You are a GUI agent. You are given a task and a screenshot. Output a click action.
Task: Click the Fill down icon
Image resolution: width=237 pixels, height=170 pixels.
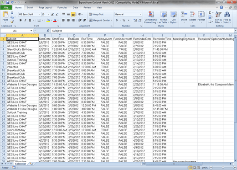click(210, 17)
